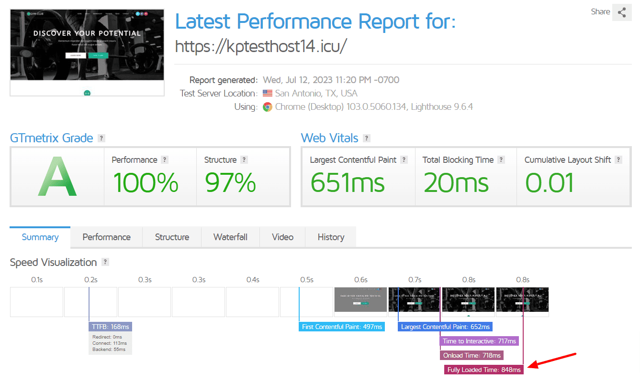Open the Video tab
The height and width of the screenshot is (382, 640).
click(282, 237)
